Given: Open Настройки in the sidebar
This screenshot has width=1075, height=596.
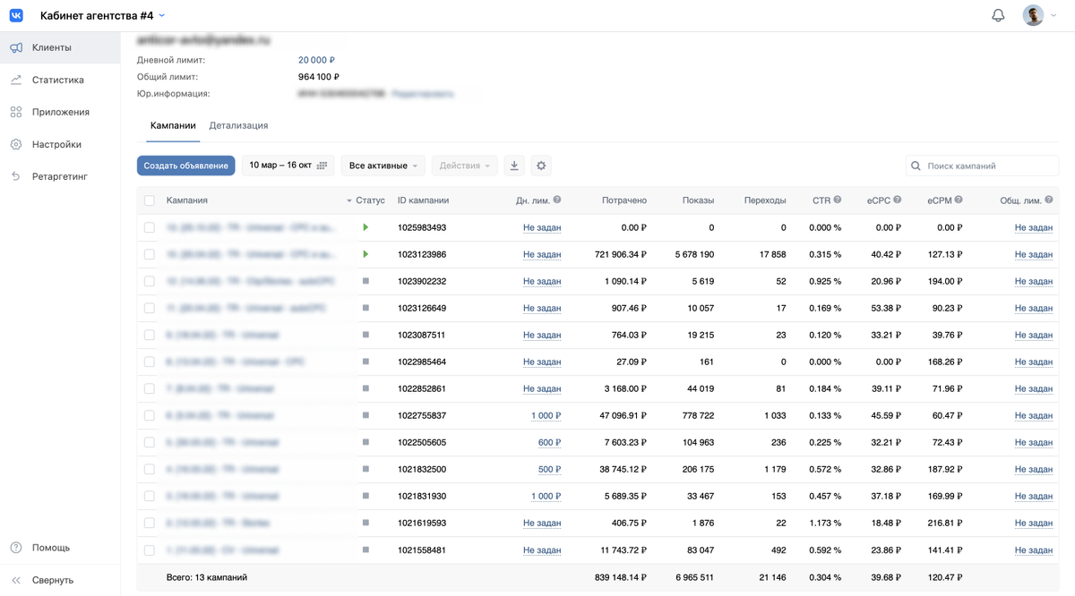Looking at the screenshot, I should [60, 144].
